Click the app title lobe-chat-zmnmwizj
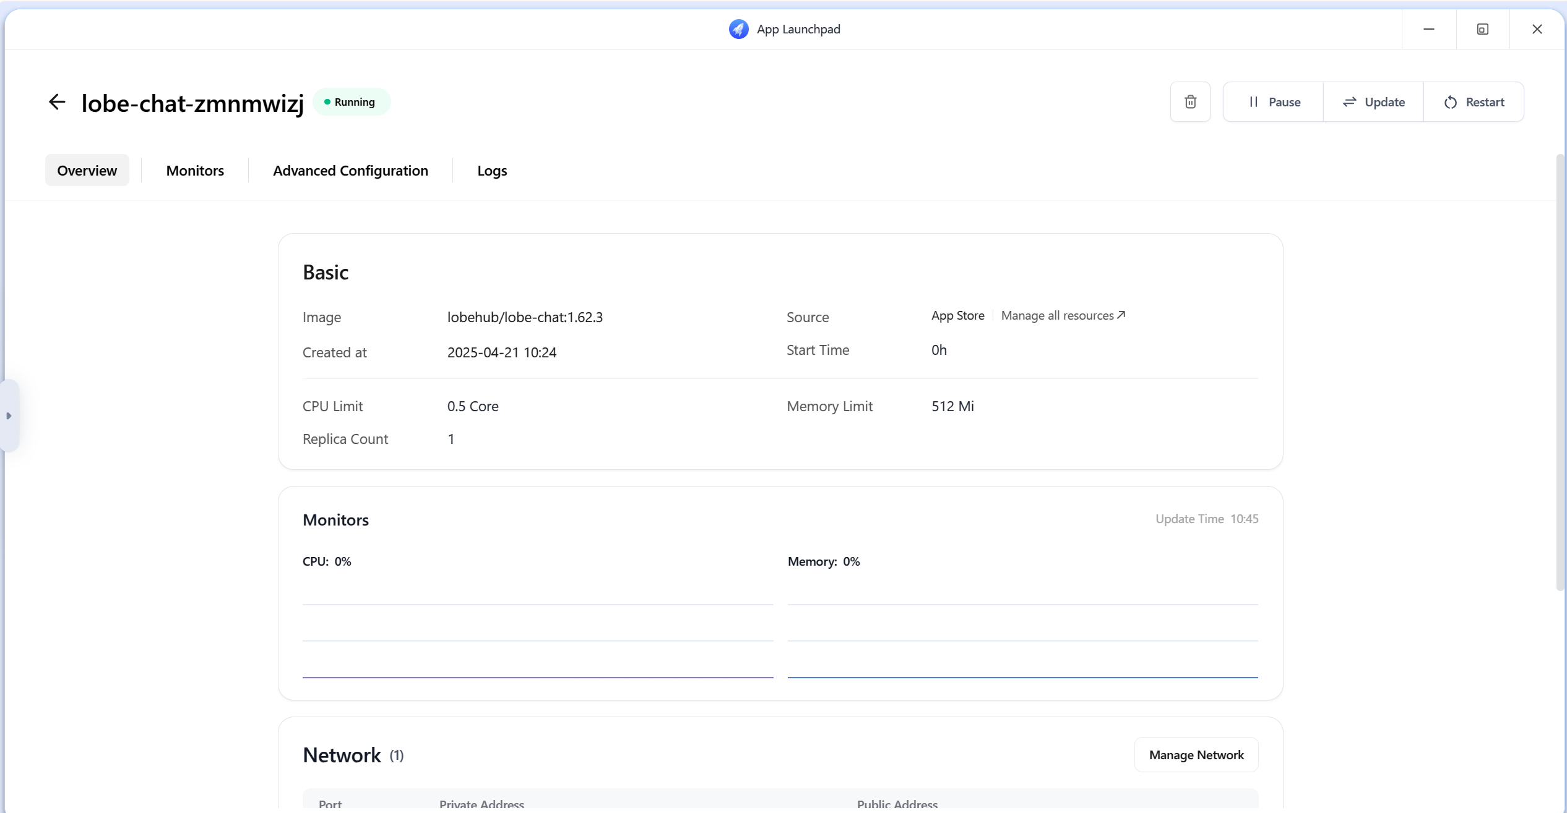Image resolution: width=1567 pixels, height=813 pixels. (x=192, y=103)
